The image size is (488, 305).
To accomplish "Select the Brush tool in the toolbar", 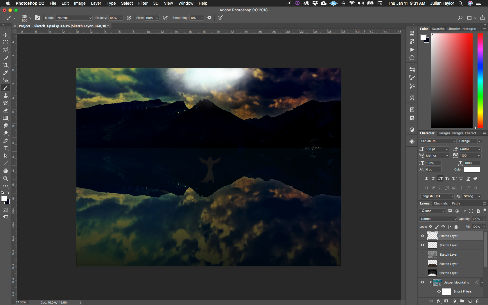I will 6,88.
